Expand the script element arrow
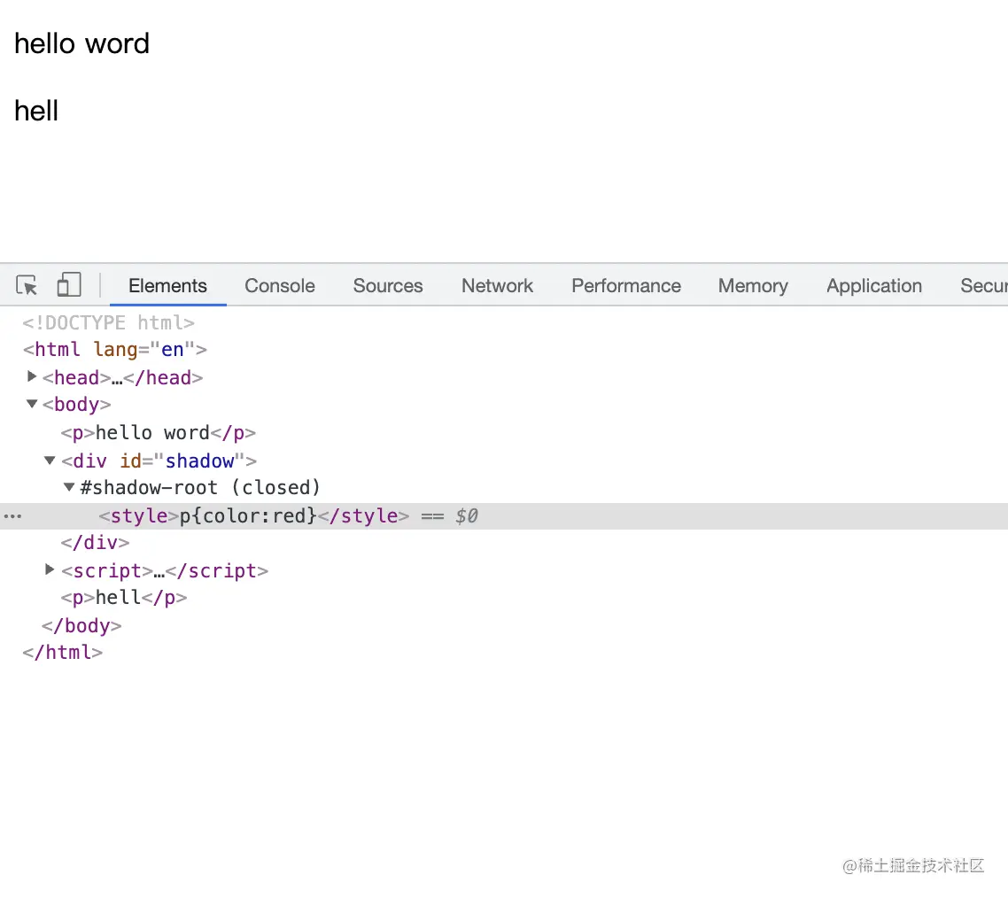 [x=50, y=569]
